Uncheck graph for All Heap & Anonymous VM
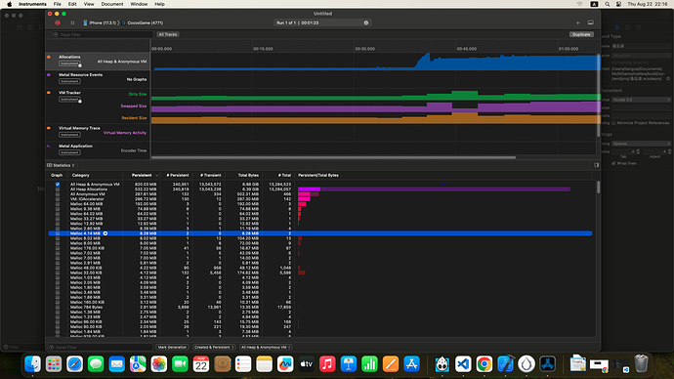Image resolution: width=674 pixels, height=379 pixels. 58,185
